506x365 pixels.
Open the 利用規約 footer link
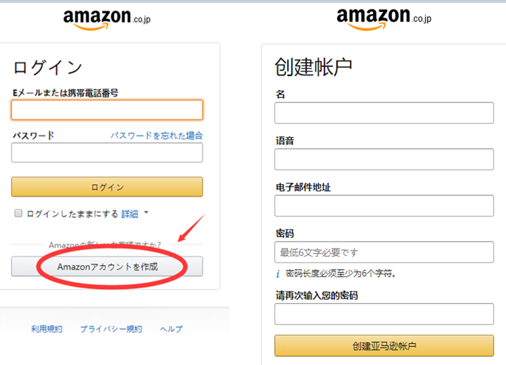click(x=47, y=329)
